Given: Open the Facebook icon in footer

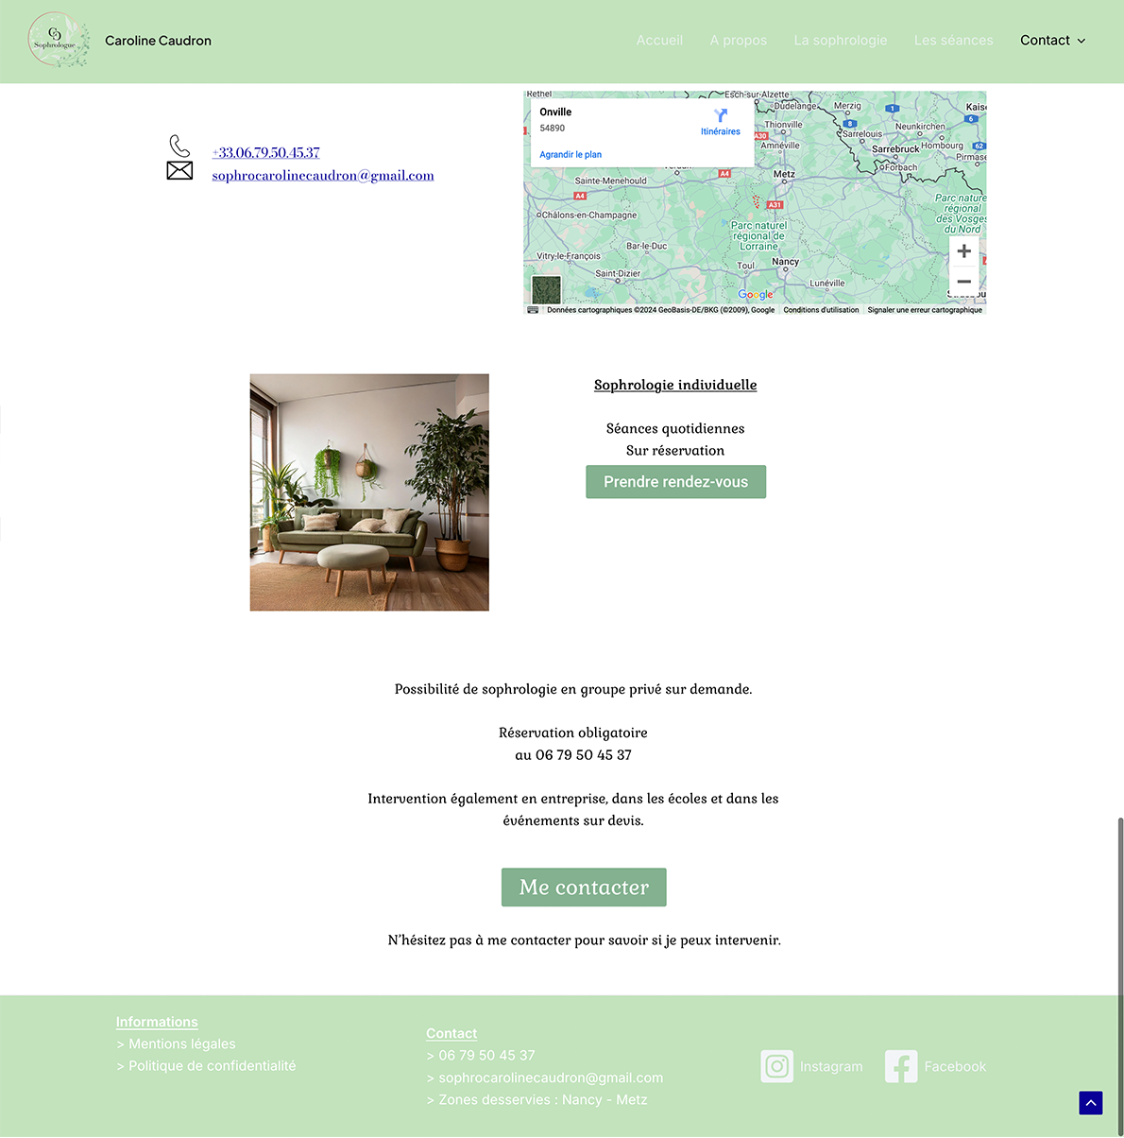Looking at the screenshot, I should point(901,1066).
